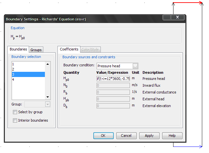
Task: Open the Coefficients tab
Action: click(69, 49)
